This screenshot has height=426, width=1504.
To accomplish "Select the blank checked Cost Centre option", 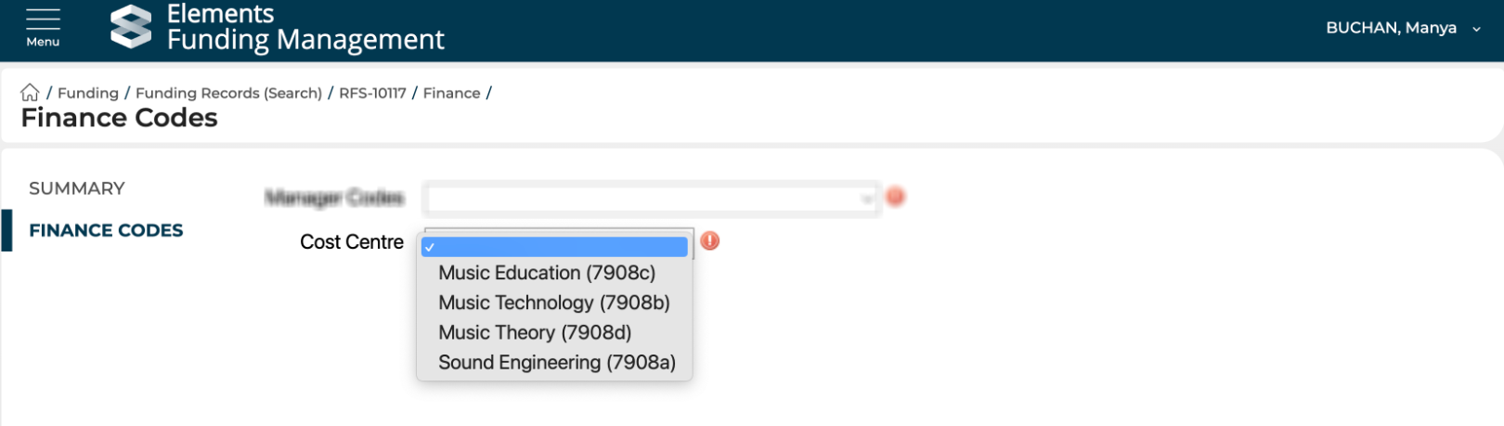I will click(555, 247).
